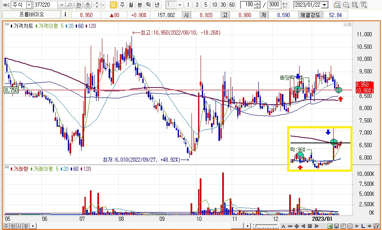The image size is (382, 230).
Task: Click the bottom toolbar floppy save icon
Action: point(337,226)
